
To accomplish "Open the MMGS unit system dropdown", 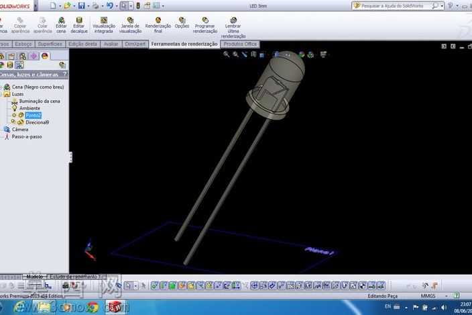I will 447,296.
